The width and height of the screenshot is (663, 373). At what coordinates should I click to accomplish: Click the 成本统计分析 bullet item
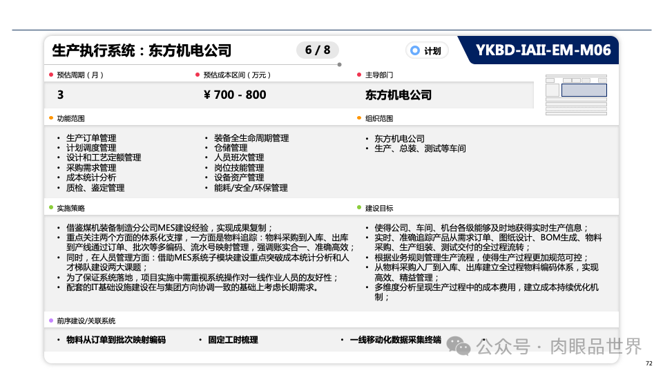(x=91, y=178)
